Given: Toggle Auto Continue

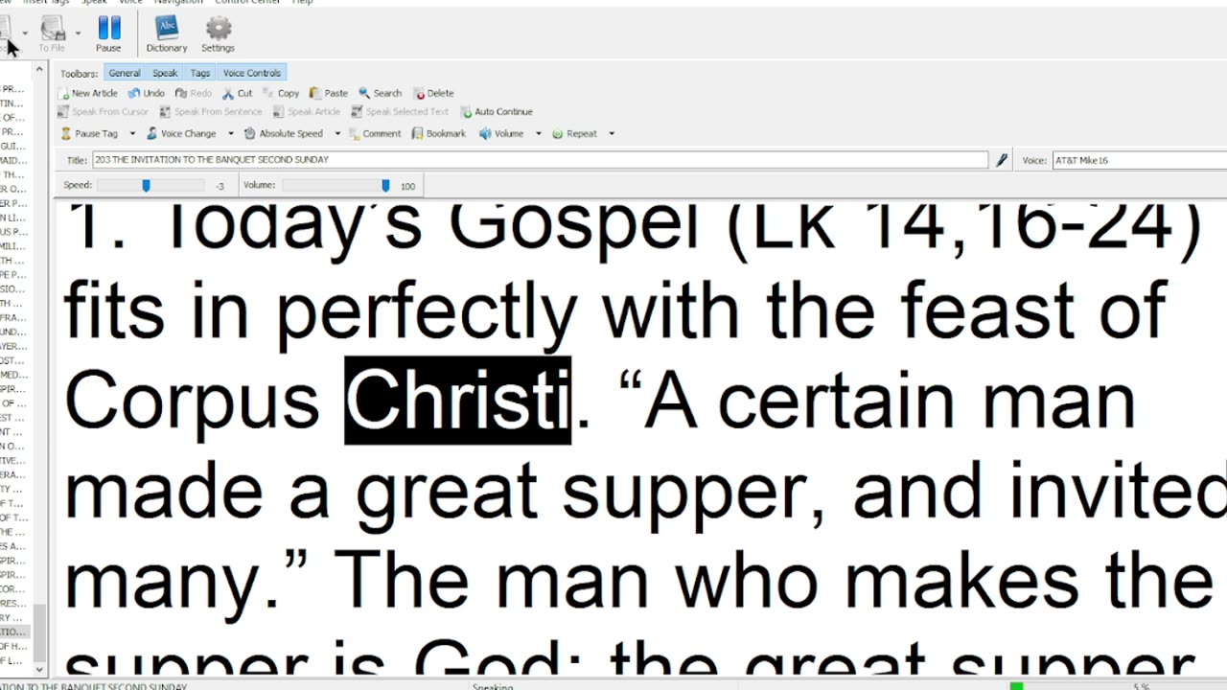Looking at the screenshot, I should pos(497,112).
